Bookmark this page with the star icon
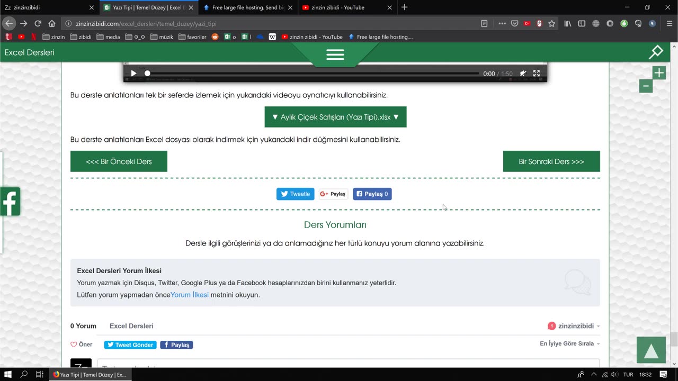Screen dimensions: 678x381 tap(552, 23)
